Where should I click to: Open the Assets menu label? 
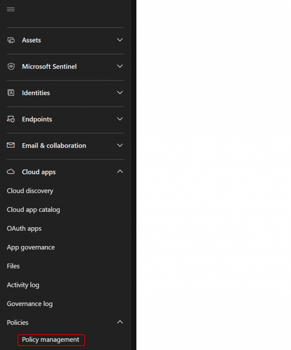pos(32,40)
